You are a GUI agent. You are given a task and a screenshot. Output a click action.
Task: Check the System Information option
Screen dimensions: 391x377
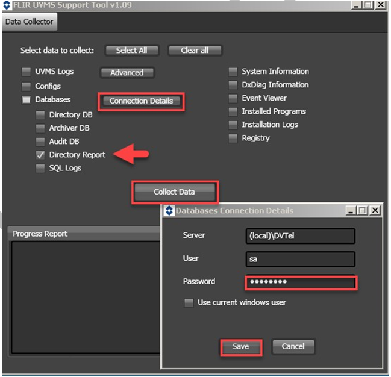(233, 72)
